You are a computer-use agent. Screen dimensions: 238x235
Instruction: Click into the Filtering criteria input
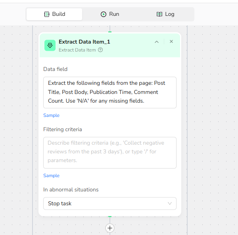point(109,153)
